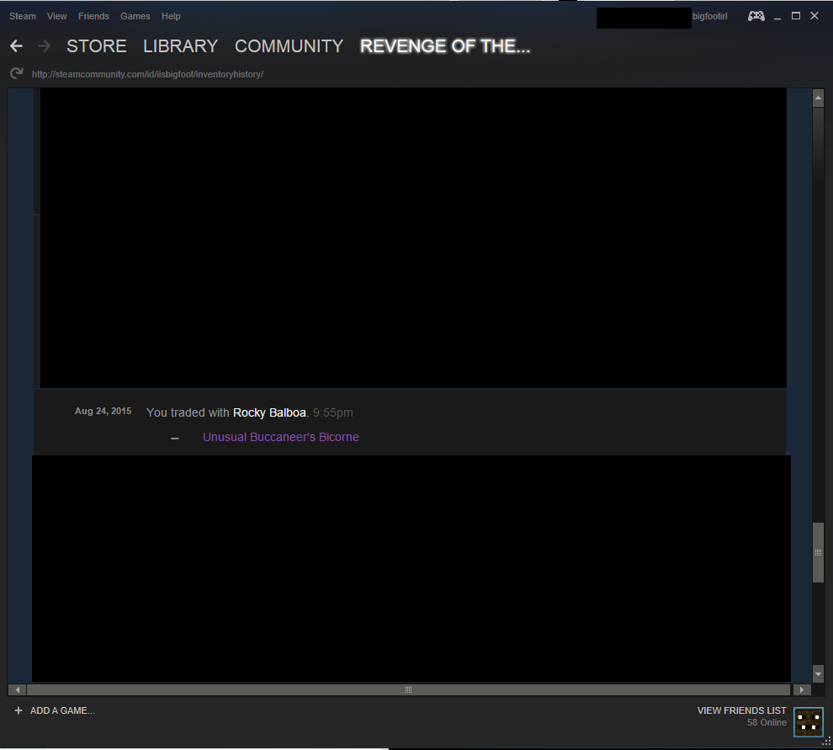Open the bigfootirl account name menu
The image size is (833, 750).
click(x=710, y=16)
